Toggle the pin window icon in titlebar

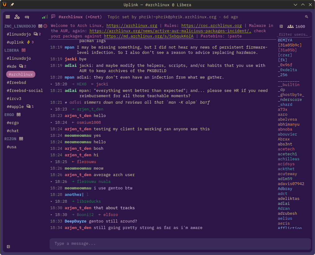click(12, 4)
